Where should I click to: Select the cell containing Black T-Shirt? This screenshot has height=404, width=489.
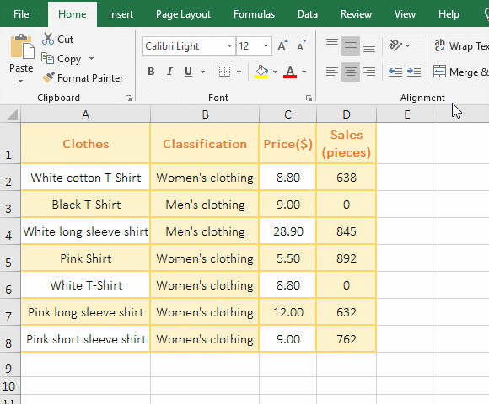pos(86,205)
